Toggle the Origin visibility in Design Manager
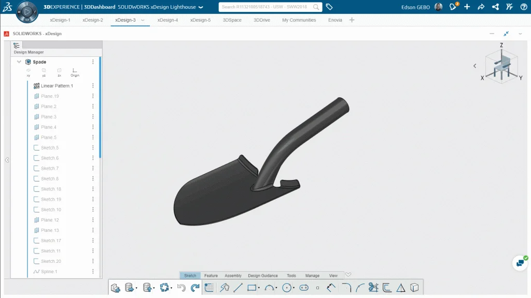 click(x=75, y=72)
